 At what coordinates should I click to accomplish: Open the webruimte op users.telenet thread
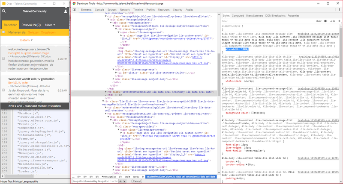tap(27, 49)
